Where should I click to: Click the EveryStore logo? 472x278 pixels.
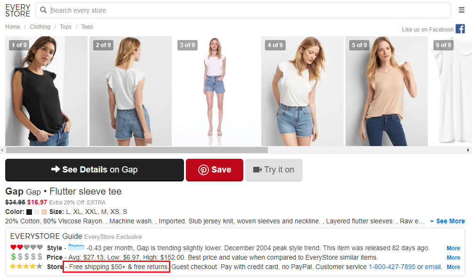coord(18,10)
